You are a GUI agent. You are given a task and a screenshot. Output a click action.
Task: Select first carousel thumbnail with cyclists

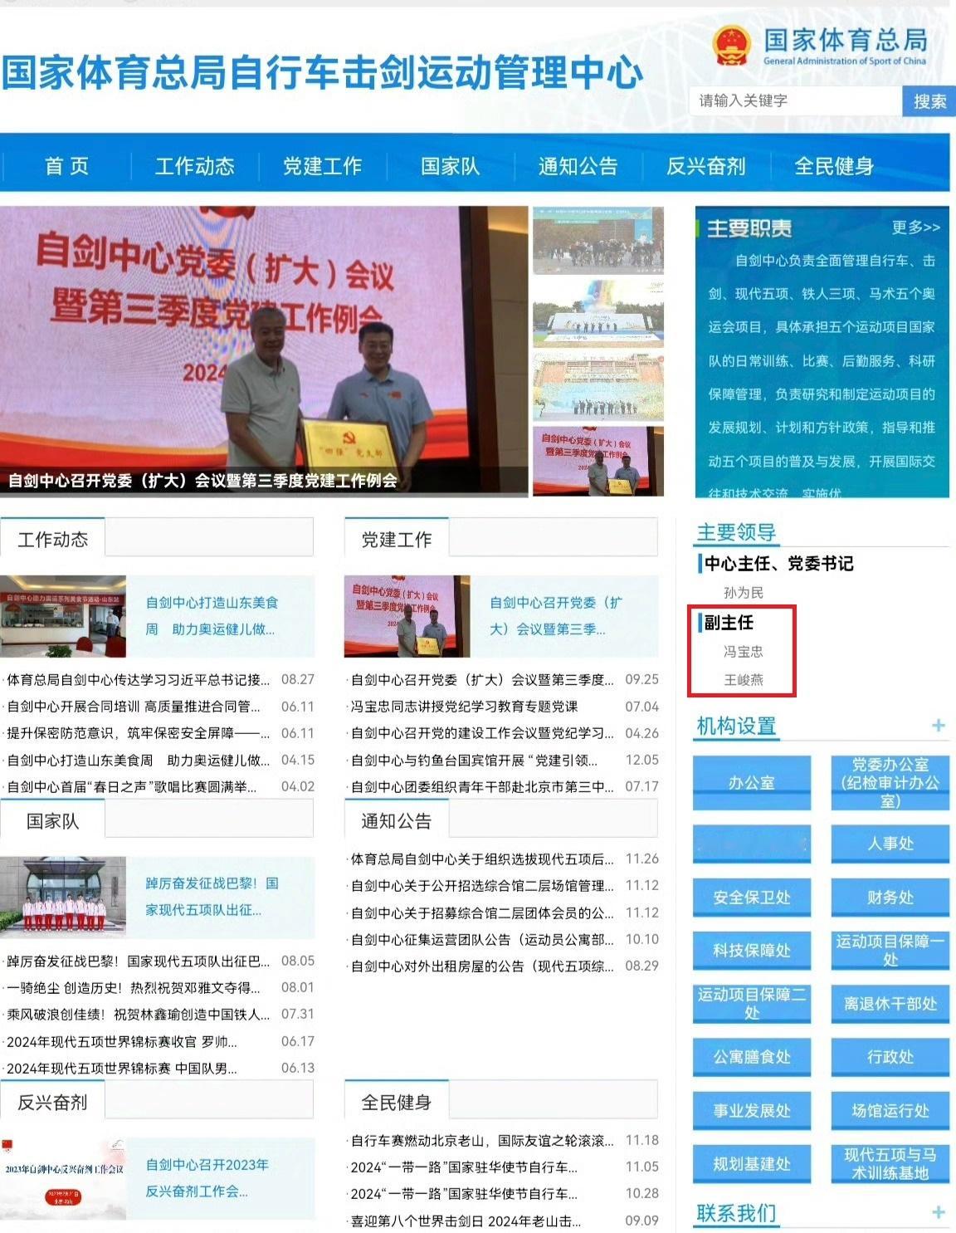pyautogui.click(x=598, y=240)
